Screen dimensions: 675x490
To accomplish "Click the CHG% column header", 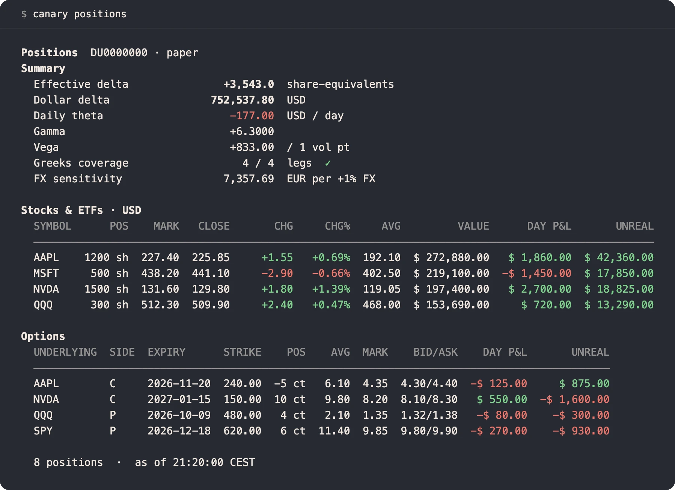I will 337,226.
